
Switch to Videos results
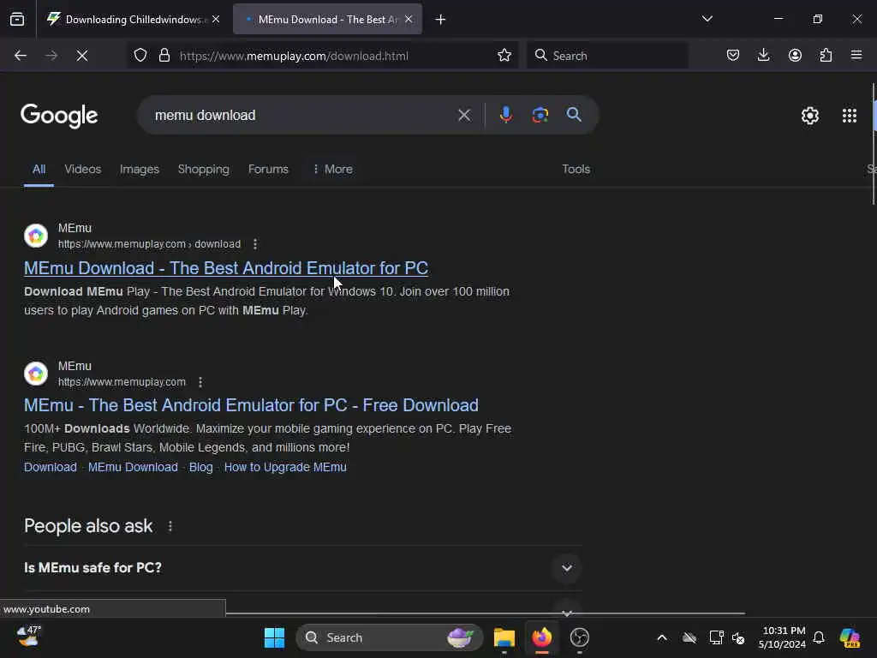pos(83,169)
